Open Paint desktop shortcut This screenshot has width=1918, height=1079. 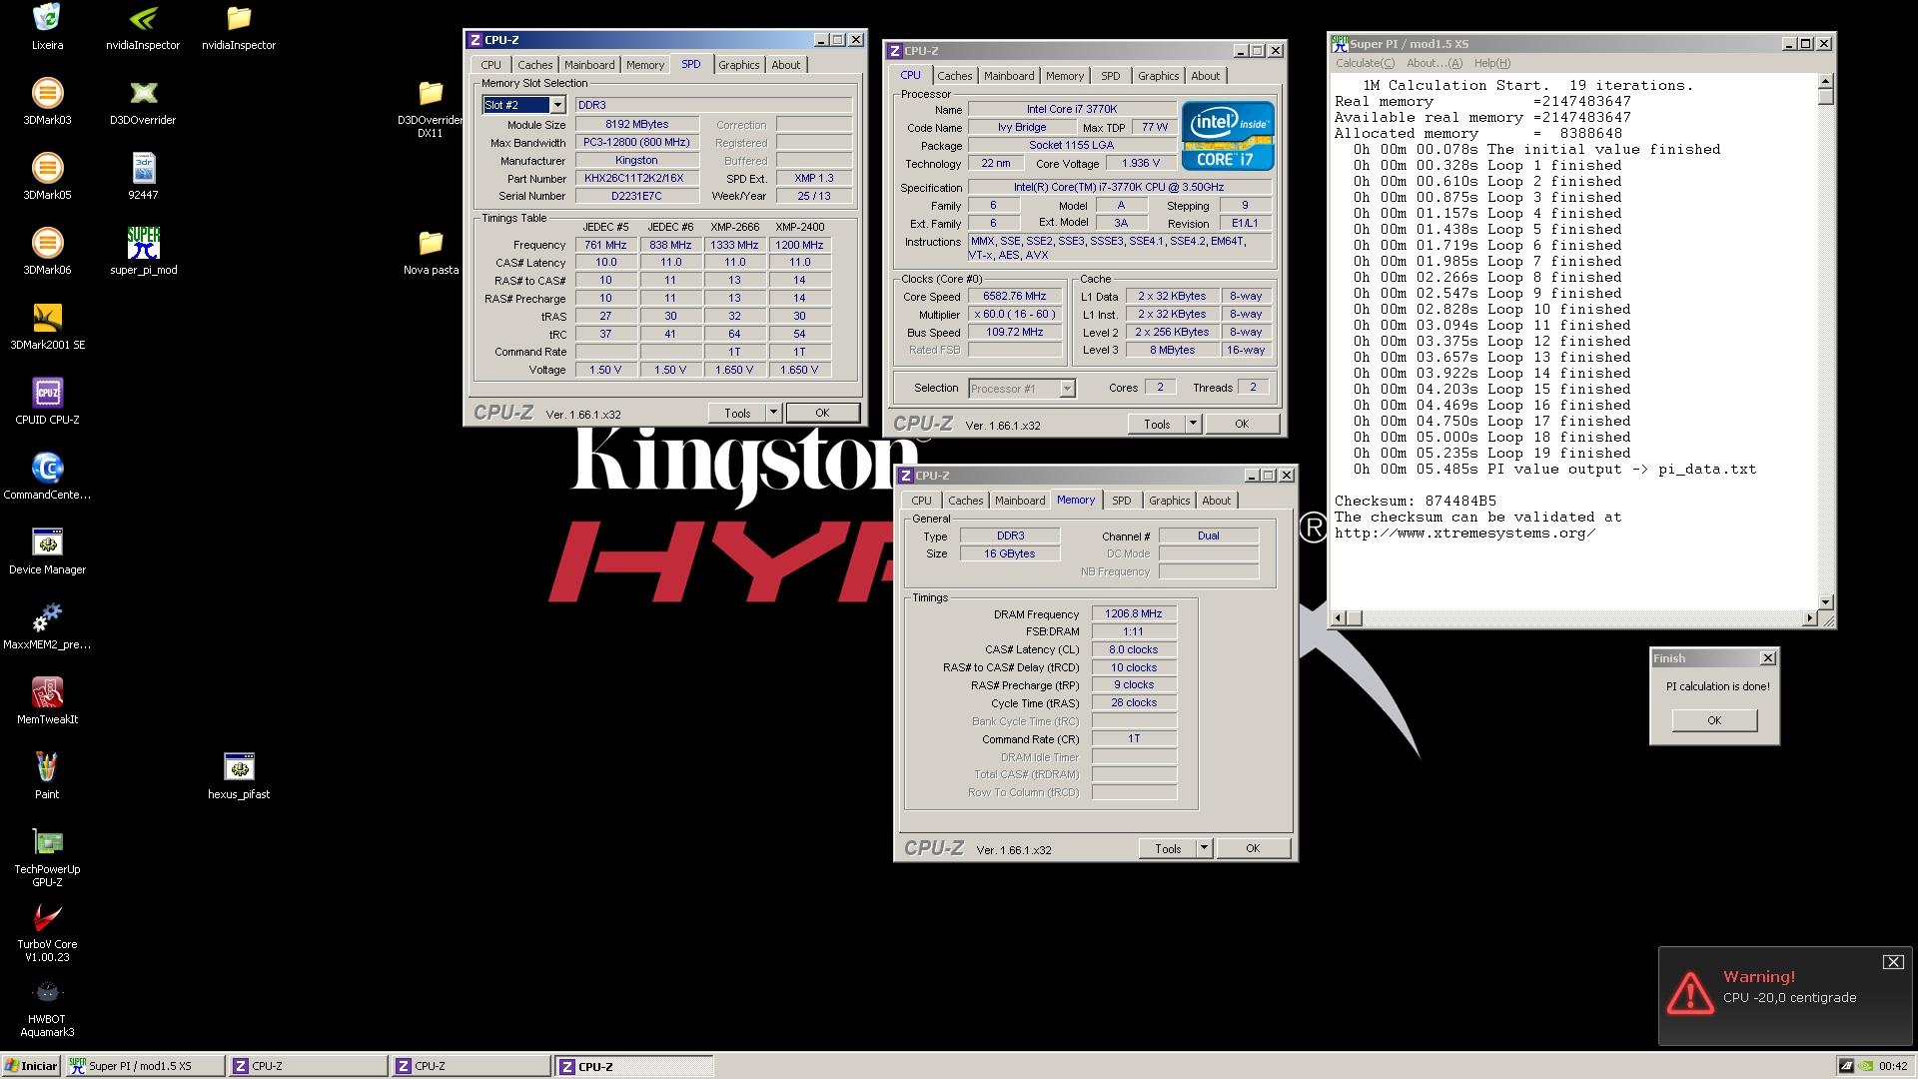[x=47, y=776]
